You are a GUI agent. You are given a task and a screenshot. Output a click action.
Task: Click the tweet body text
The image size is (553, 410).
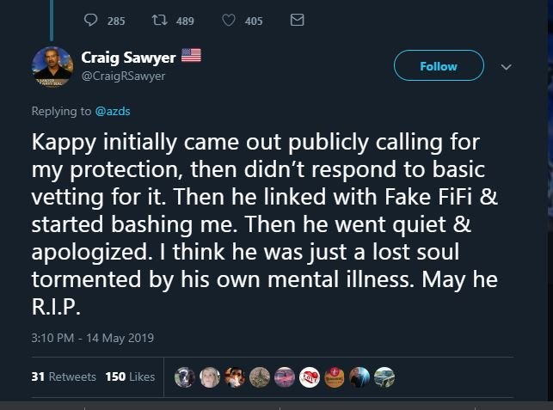coord(258,223)
